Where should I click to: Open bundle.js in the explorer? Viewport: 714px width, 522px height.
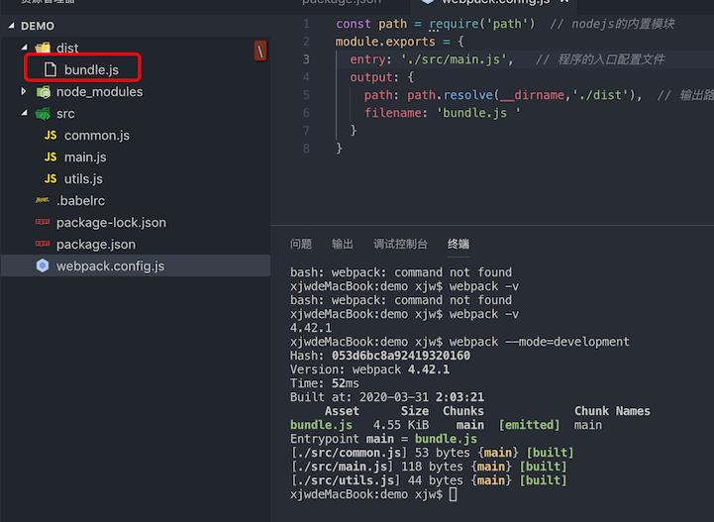pos(91,69)
